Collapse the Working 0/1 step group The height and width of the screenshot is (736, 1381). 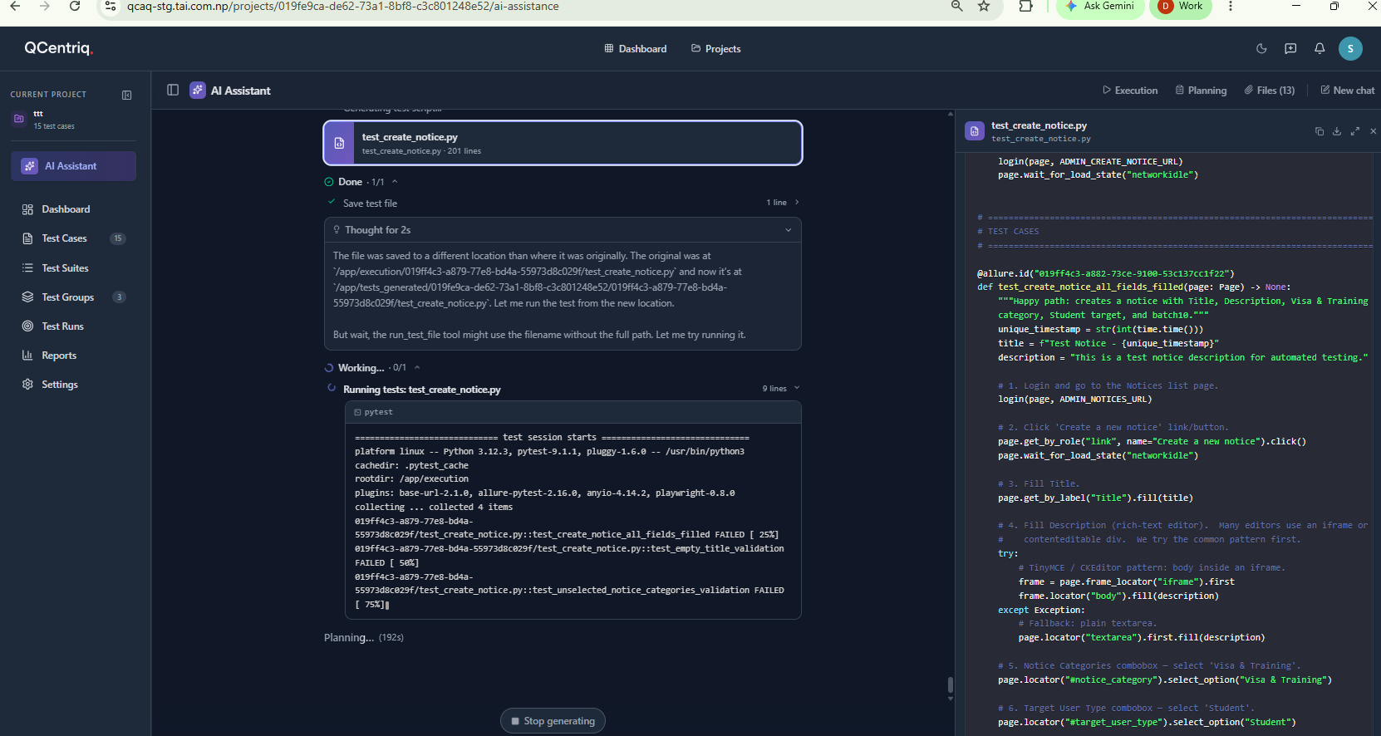point(417,368)
